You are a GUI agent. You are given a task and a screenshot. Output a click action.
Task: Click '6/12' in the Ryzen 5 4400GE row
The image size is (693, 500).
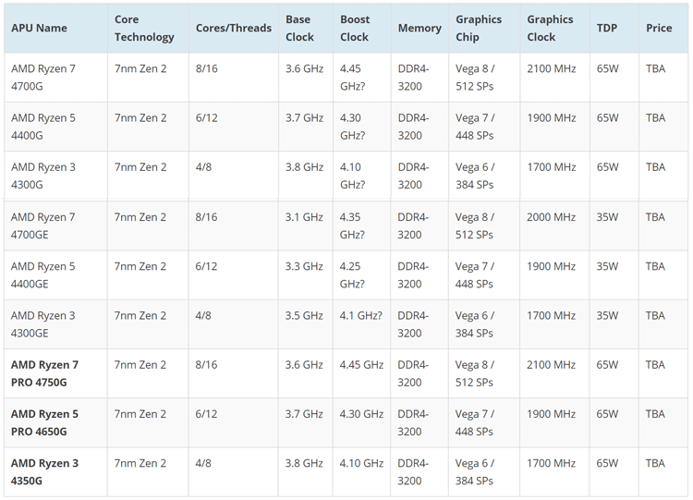pos(206,266)
